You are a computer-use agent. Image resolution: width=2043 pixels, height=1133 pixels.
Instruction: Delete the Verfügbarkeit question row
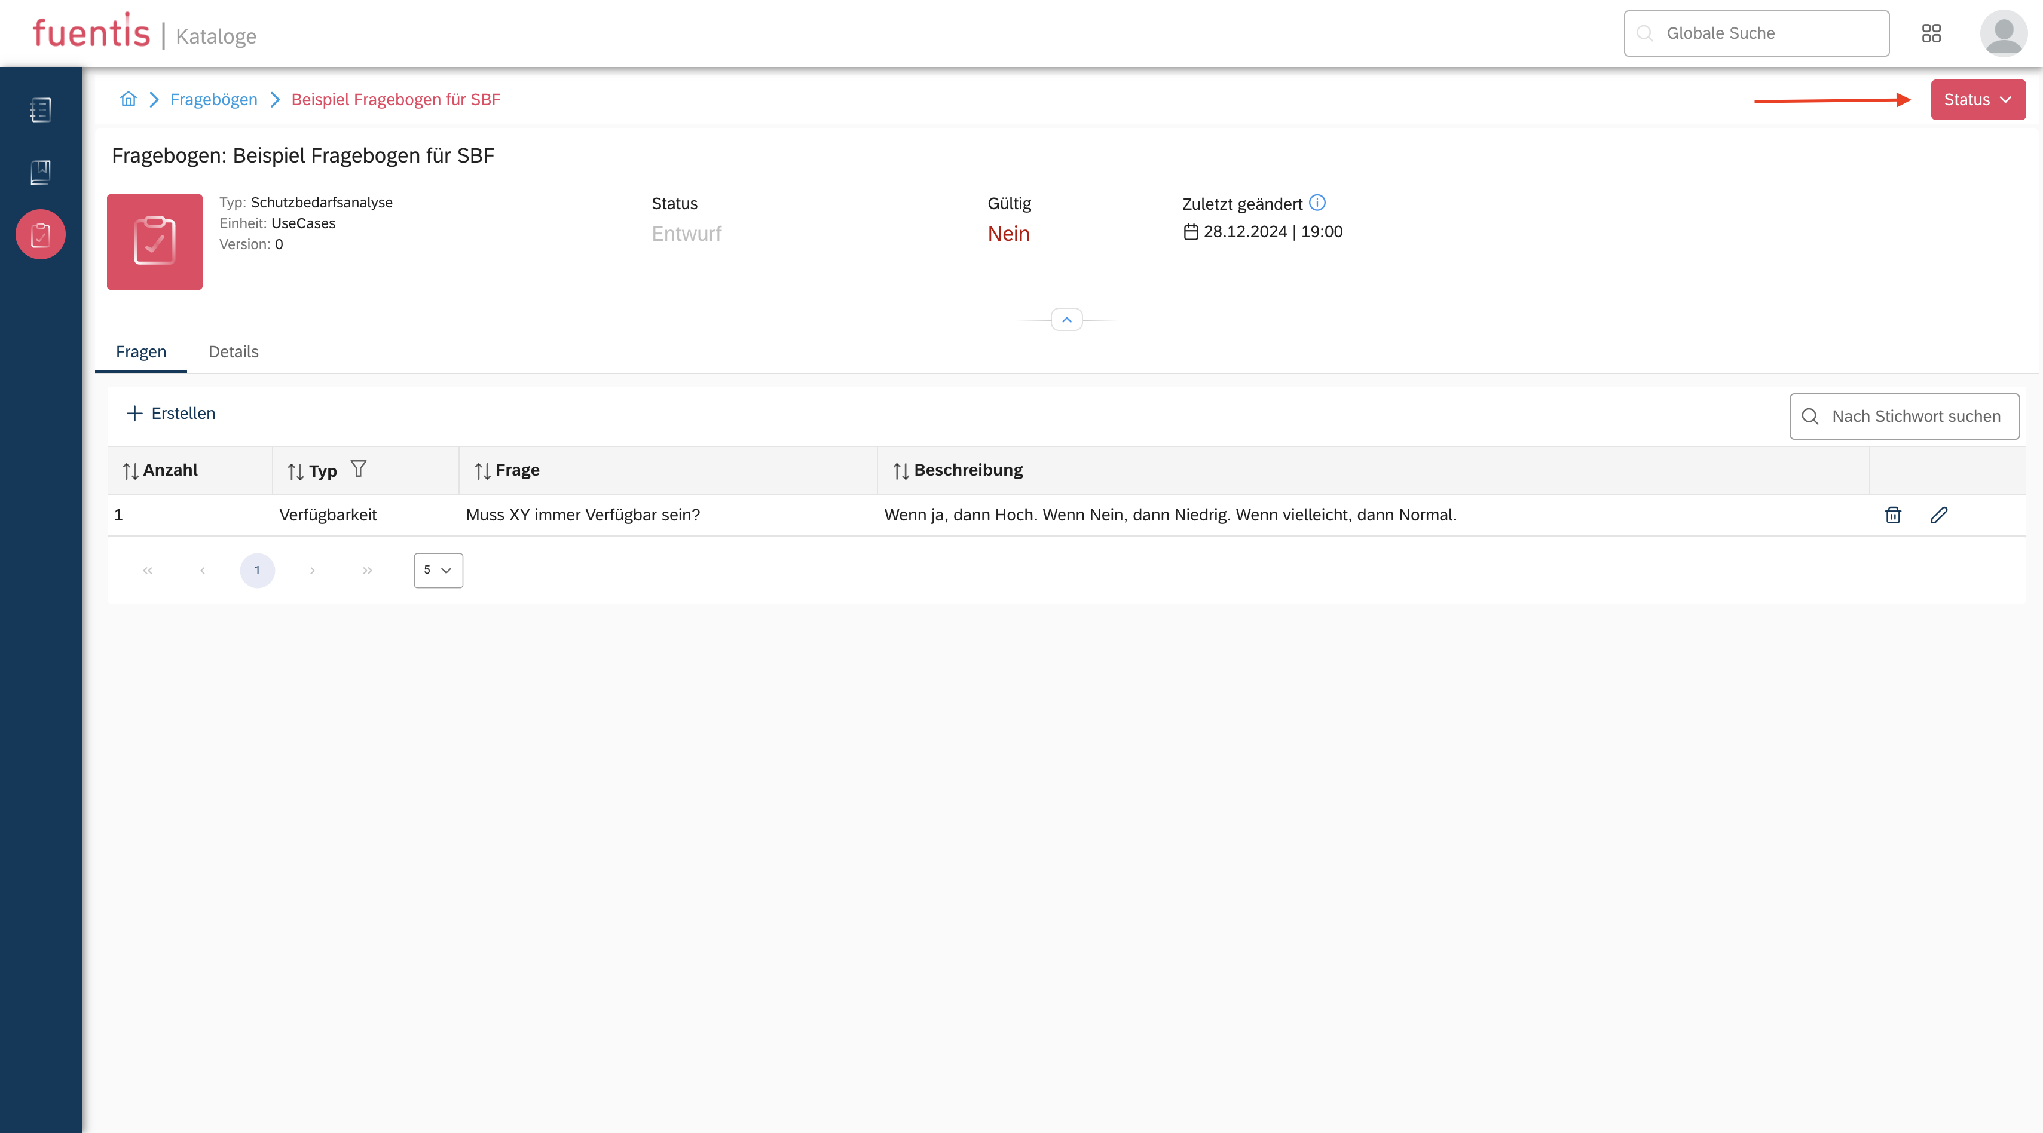1892,515
